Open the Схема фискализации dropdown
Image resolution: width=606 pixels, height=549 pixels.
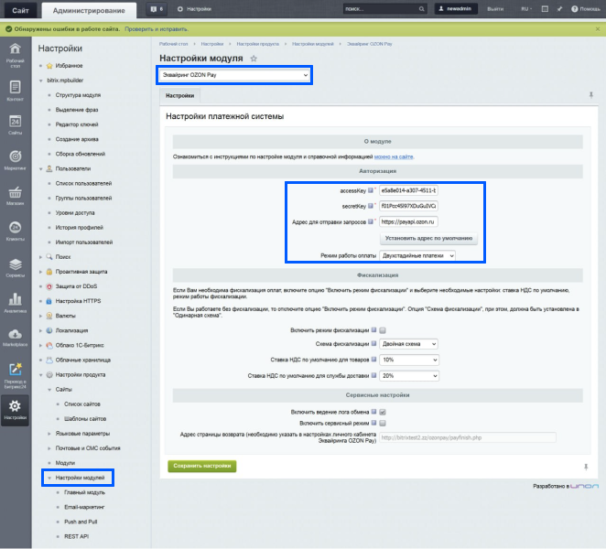pos(409,344)
